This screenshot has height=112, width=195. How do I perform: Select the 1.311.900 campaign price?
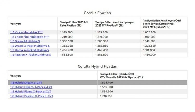(149, 50)
